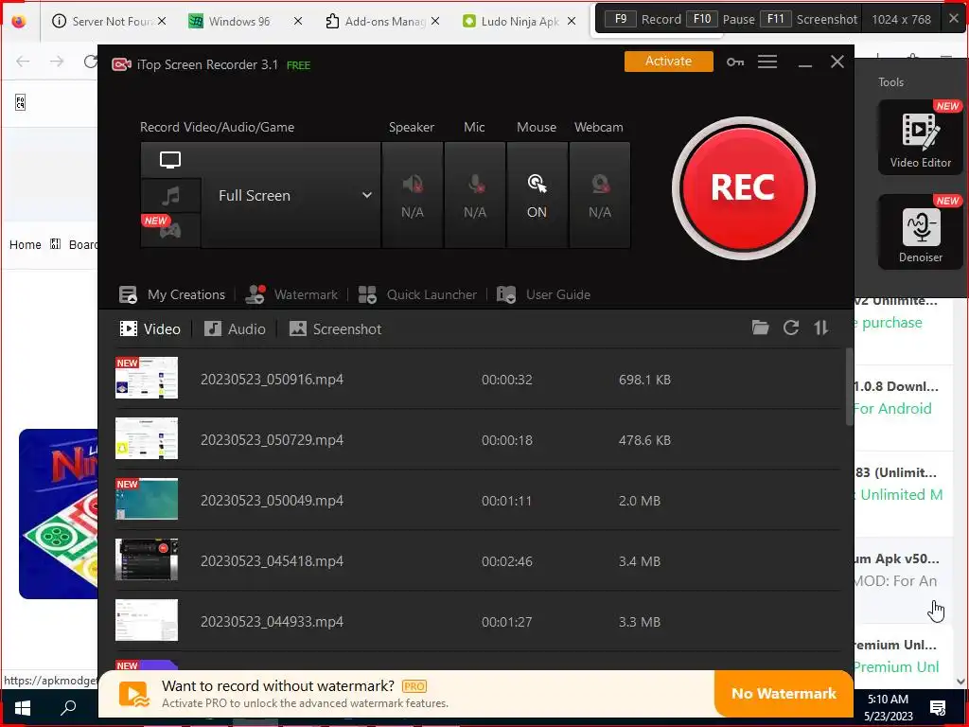Image resolution: width=969 pixels, height=727 pixels.
Task: Toggle the Mic recording option
Action: tap(475, 195)
